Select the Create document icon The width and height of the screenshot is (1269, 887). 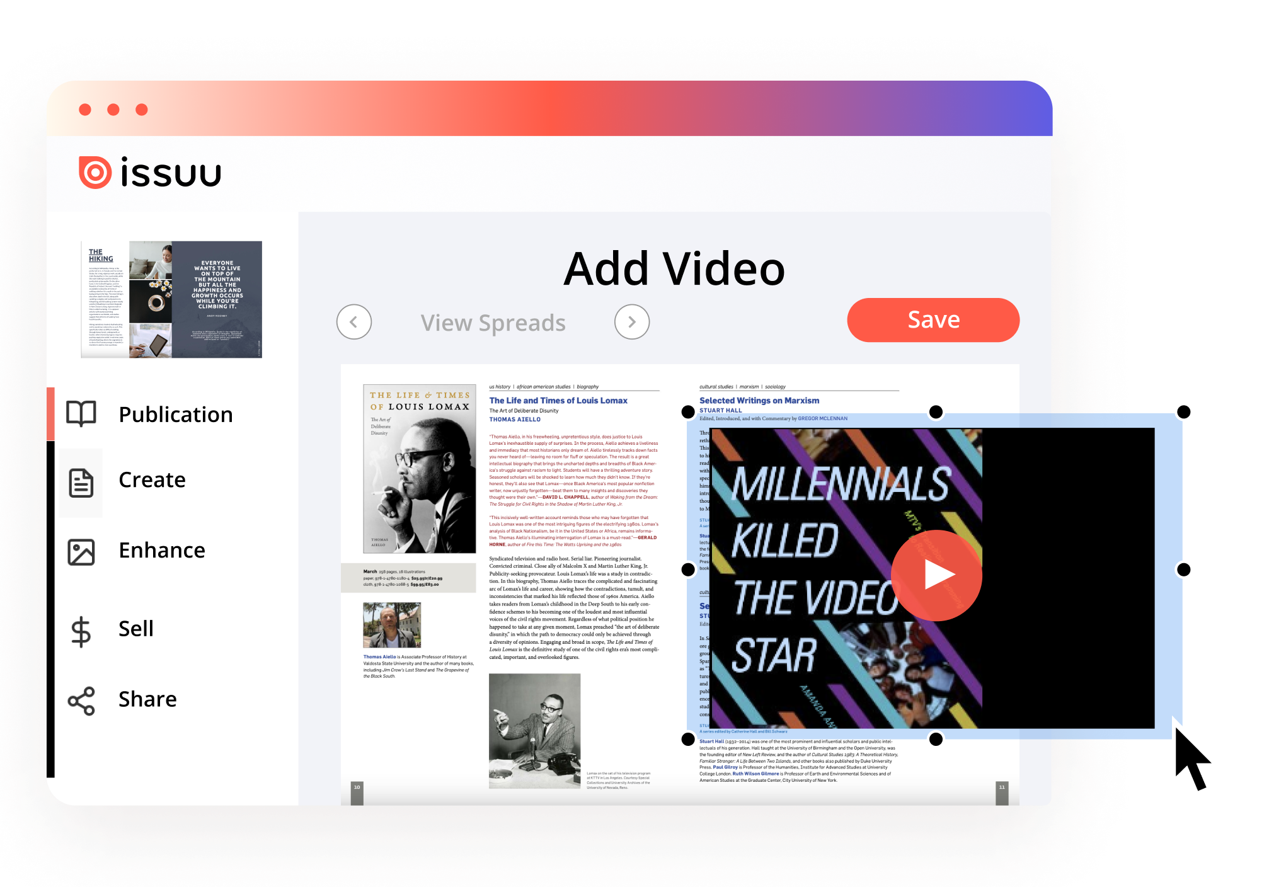pos(81,483)
